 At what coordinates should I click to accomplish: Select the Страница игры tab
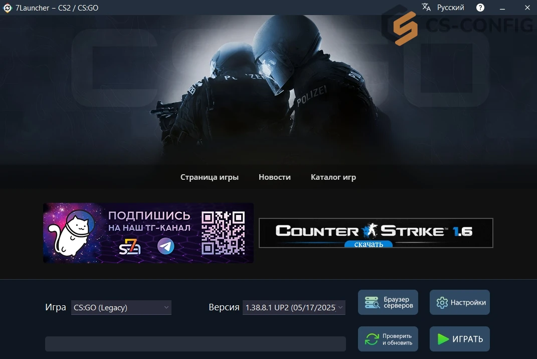coord(210,177)
